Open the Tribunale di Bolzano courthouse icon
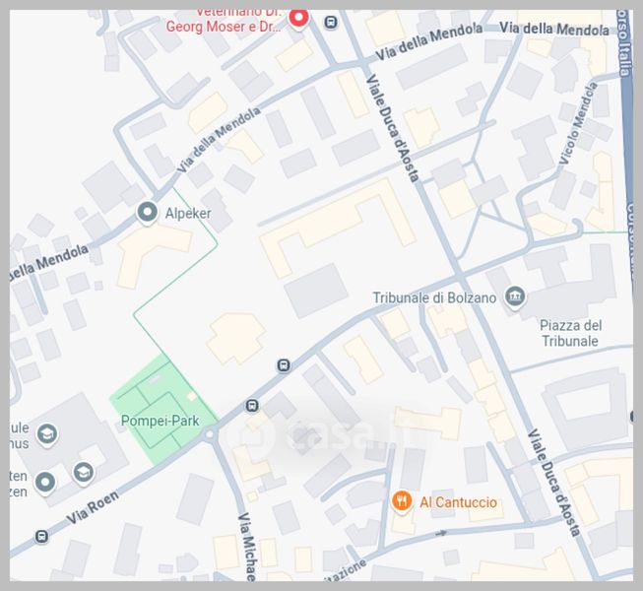This screenshot has height=591, width=643. (x=515, y=296)
